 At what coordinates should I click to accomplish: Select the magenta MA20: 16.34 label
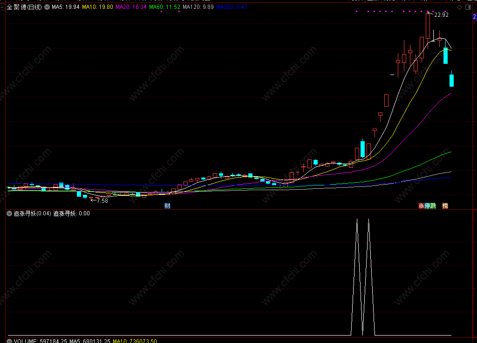131,7
